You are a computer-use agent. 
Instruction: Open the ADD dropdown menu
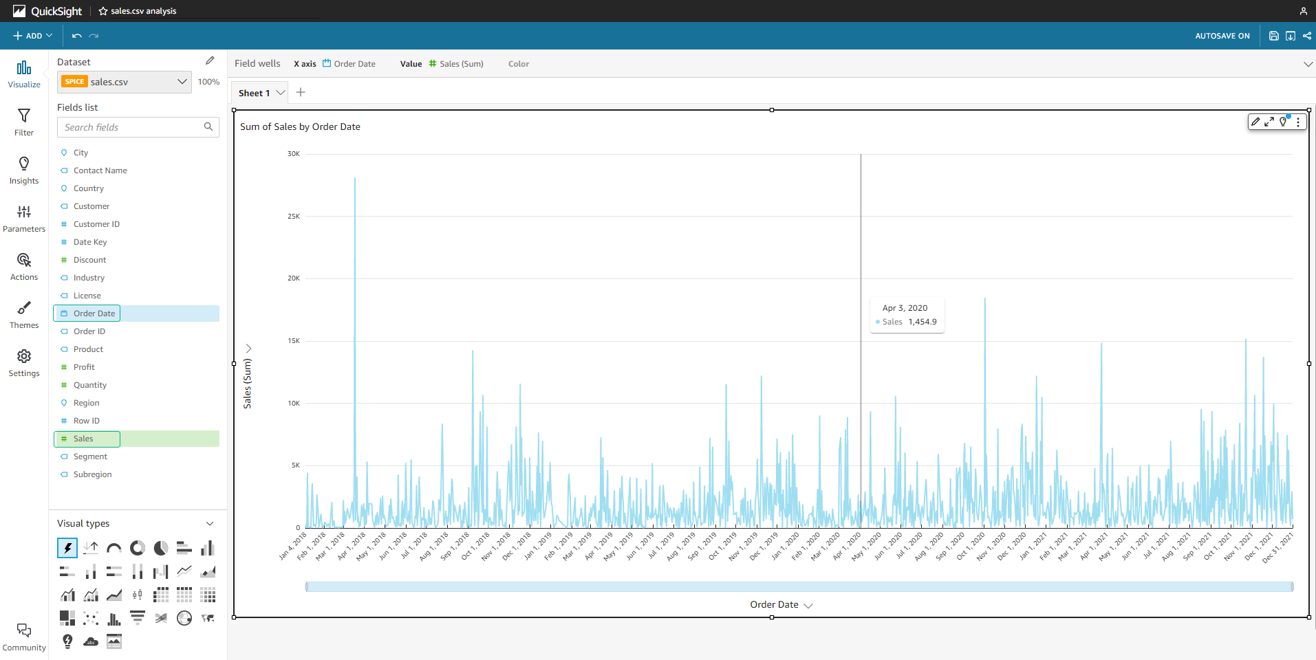pyautogui.click(x=32, y=36)
